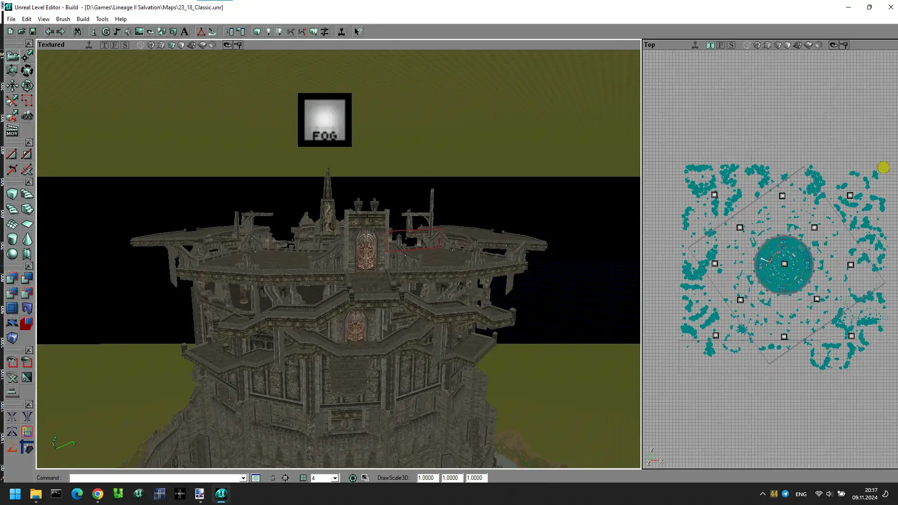Open the Brush menu
898x505 pixels.
63,19
